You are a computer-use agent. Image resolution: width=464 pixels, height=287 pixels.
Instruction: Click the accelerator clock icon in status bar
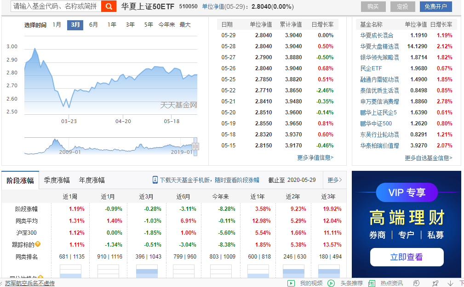pyautogui.click(x=416, y=283)
